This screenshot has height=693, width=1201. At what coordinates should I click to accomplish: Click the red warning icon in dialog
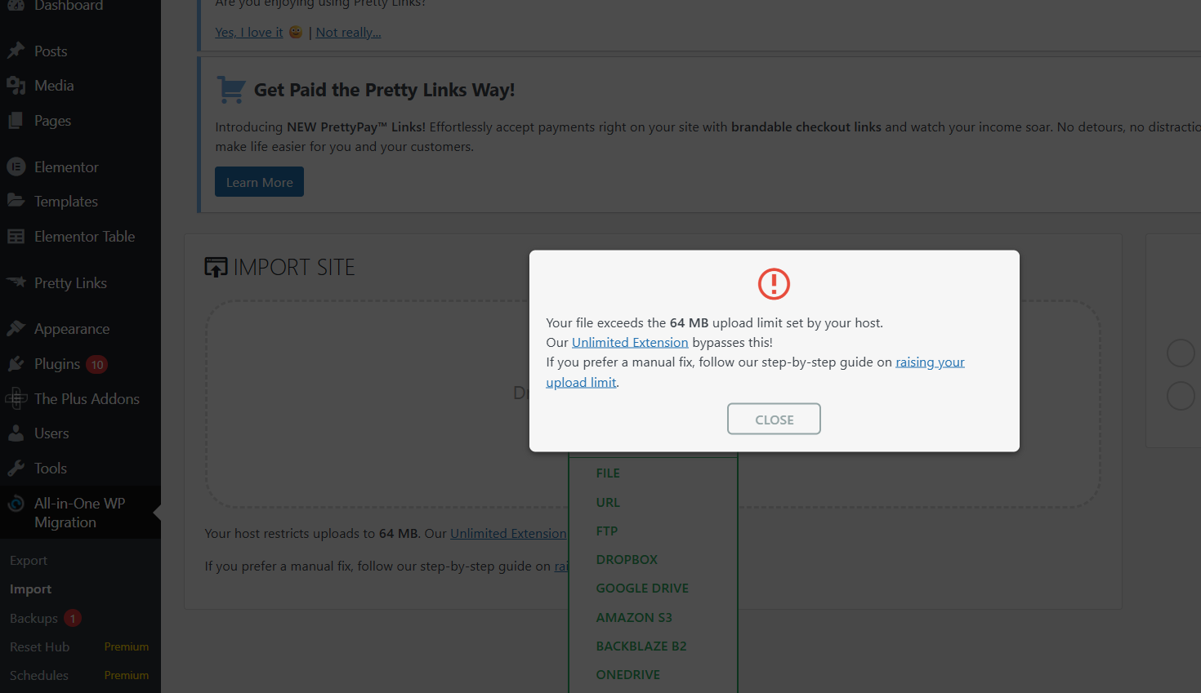(774, 284)
